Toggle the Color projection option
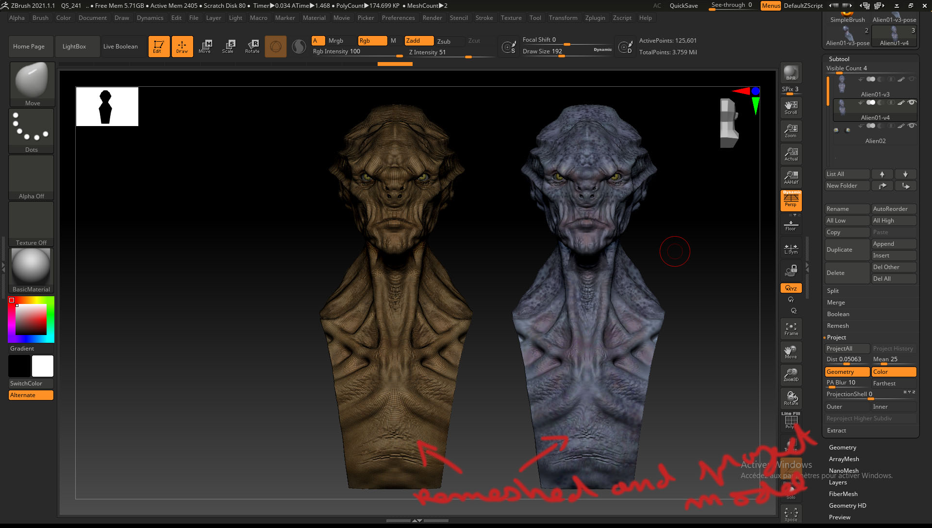This screenshot has height=528, width=932. 893,372
